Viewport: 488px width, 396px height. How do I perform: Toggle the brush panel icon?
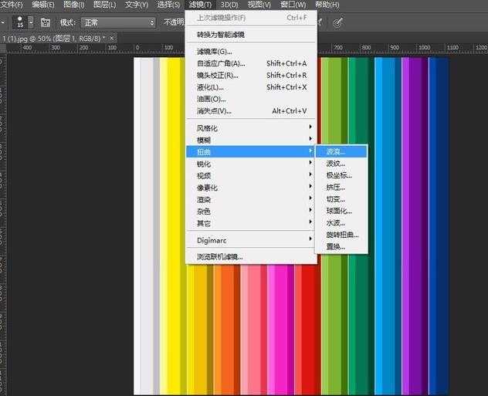click(46, 22)
